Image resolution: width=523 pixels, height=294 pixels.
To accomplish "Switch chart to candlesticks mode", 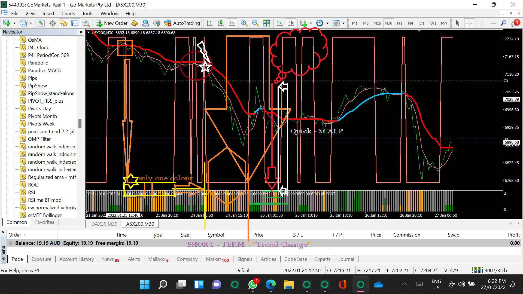I will (x=221, y=23).
